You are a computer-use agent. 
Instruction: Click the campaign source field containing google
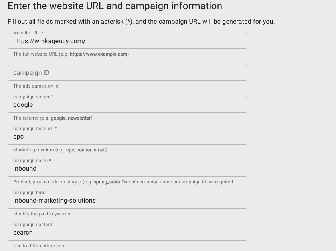pos(127,104)
